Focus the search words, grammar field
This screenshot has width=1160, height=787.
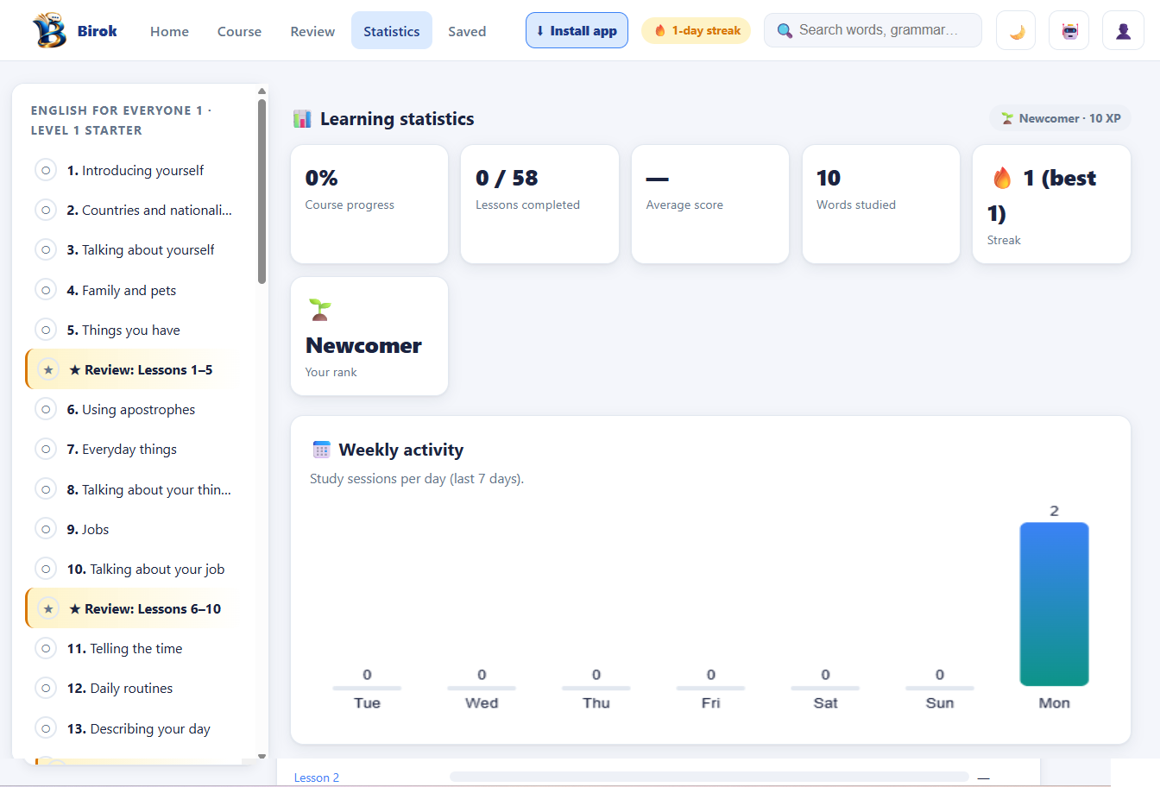click(873, 30)
